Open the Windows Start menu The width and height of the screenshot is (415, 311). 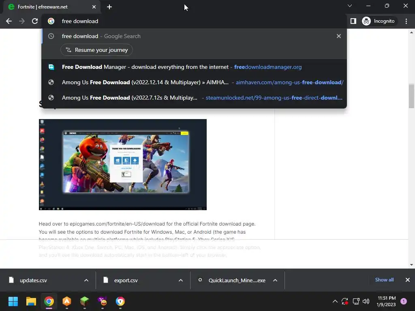[x=13, y=301]
